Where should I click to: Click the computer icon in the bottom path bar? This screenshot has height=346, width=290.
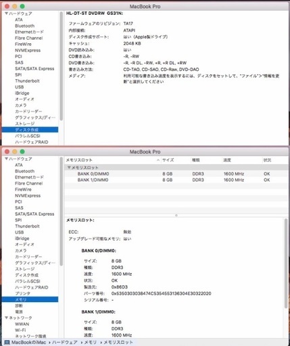point(7,343)
